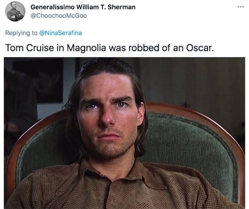249x209 pixels.
Task: Open the three-dot more options menu
Action: pyautogui.click(x=241, y=7)
